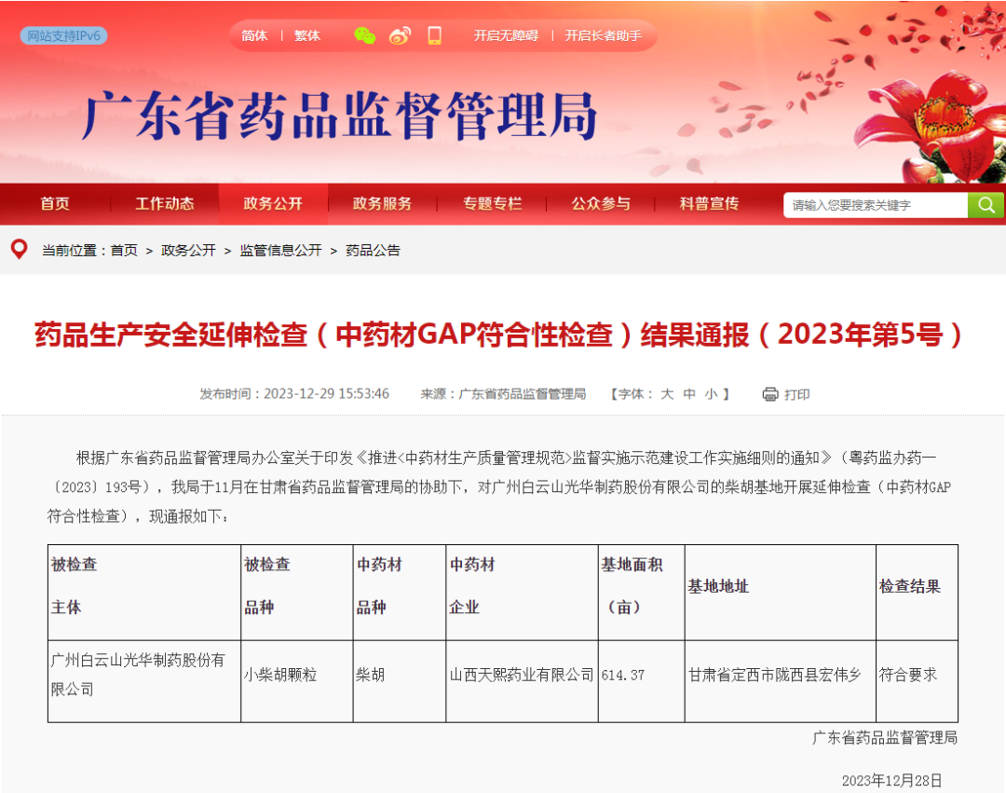Open the 公众参与 navigation tab
The width and height of the screenshot is (1006, 793).
(601, 204)
